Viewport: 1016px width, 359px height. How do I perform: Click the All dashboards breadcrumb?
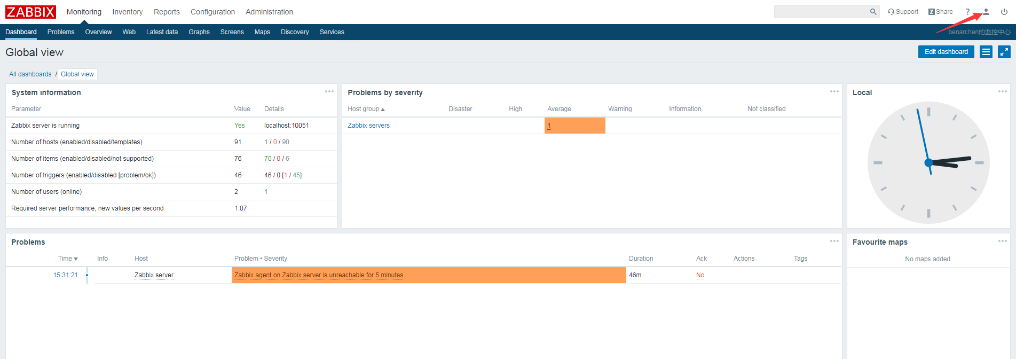pos(30,74)
